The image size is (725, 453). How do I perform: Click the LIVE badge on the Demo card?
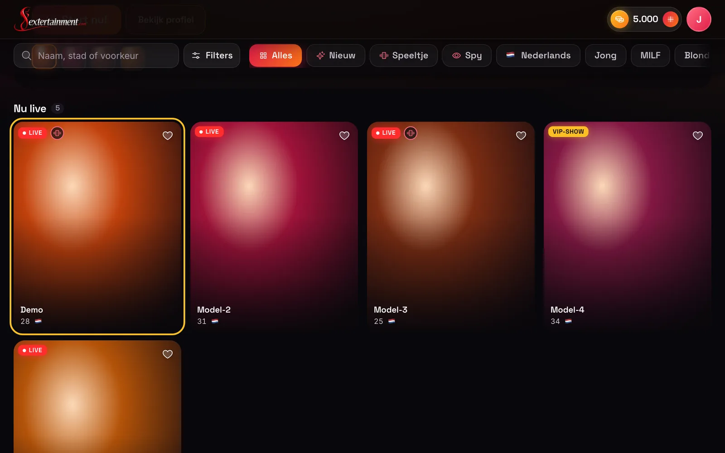[33, 133]
